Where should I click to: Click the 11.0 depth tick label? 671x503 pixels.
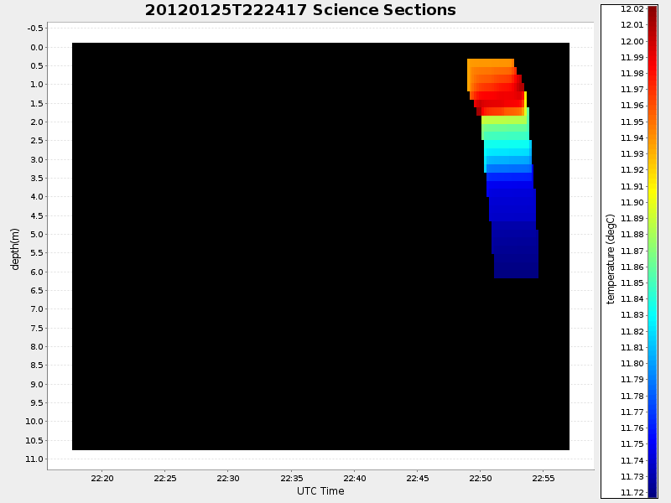pyautogui.click(x=34, y=459)
